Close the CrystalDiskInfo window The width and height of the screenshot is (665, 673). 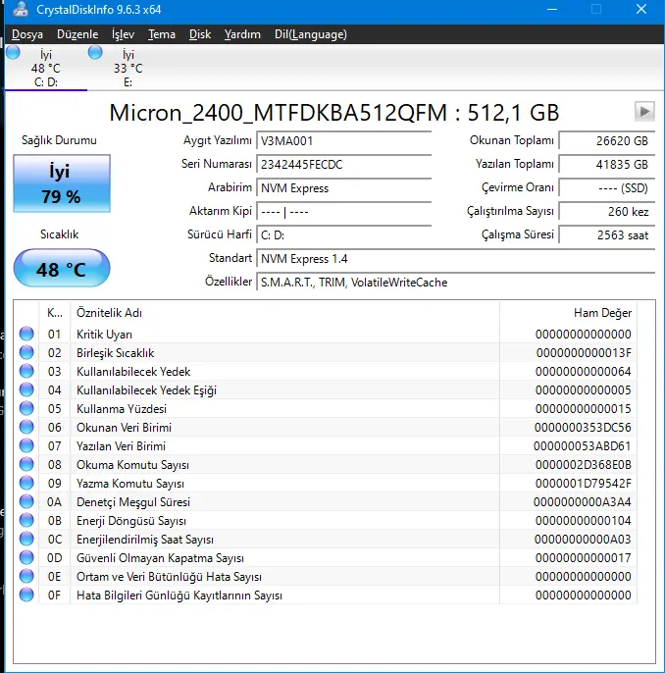(641, 9)
